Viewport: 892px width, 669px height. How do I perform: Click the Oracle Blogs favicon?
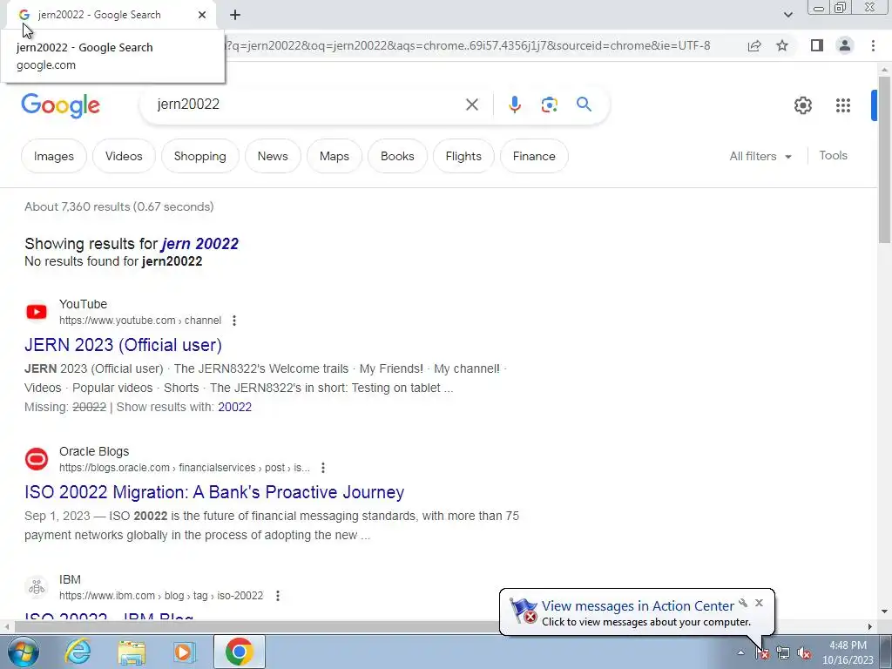tap(37, 459)
